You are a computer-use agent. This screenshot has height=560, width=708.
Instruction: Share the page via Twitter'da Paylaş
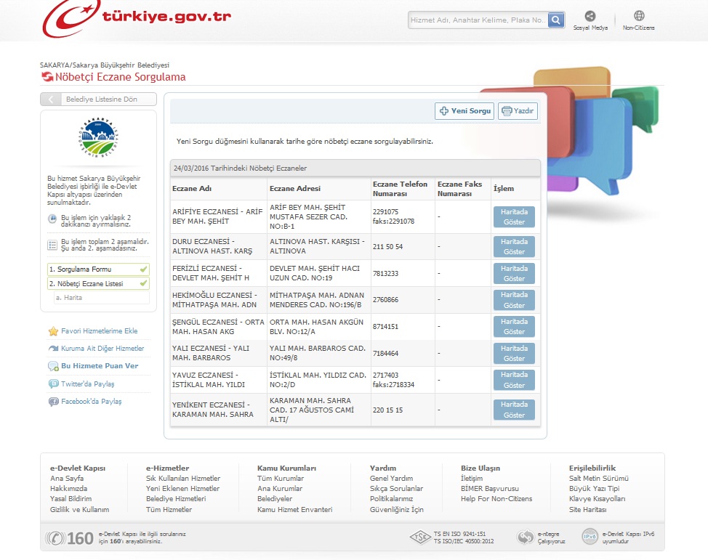point(87,384)
